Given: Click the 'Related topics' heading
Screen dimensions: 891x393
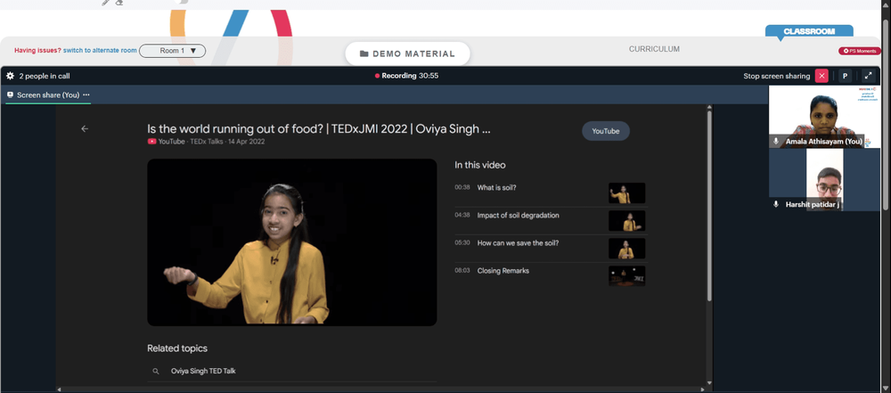Looking at the screenshot, I should tap(177, 348).
